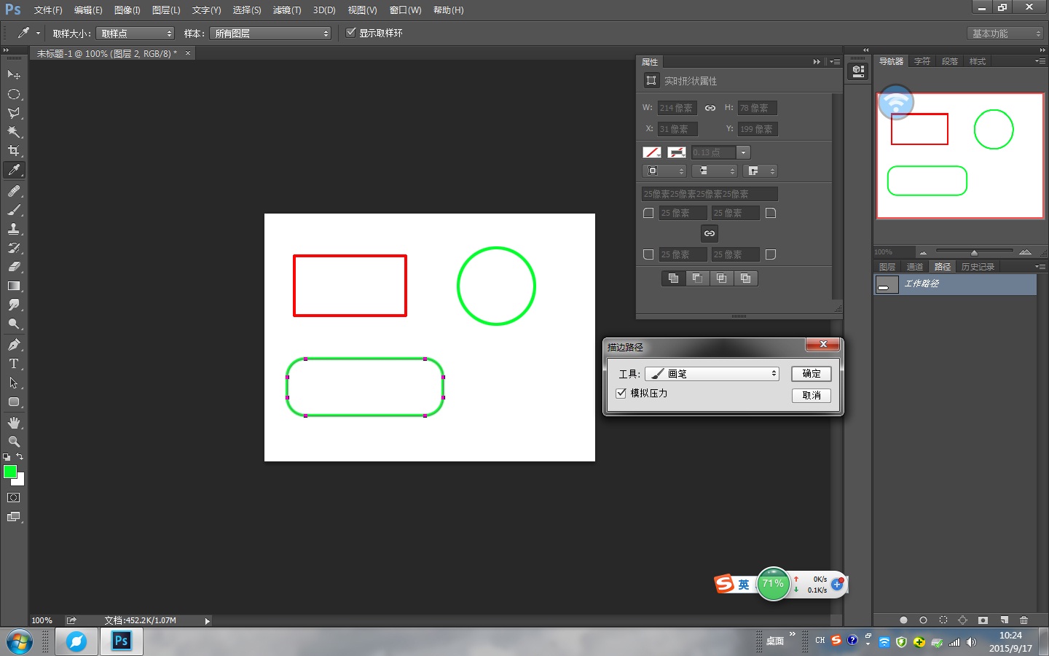Close the 描边路径 dialog
Viewport: 1049px width, 656px height.
coord(823,344)
